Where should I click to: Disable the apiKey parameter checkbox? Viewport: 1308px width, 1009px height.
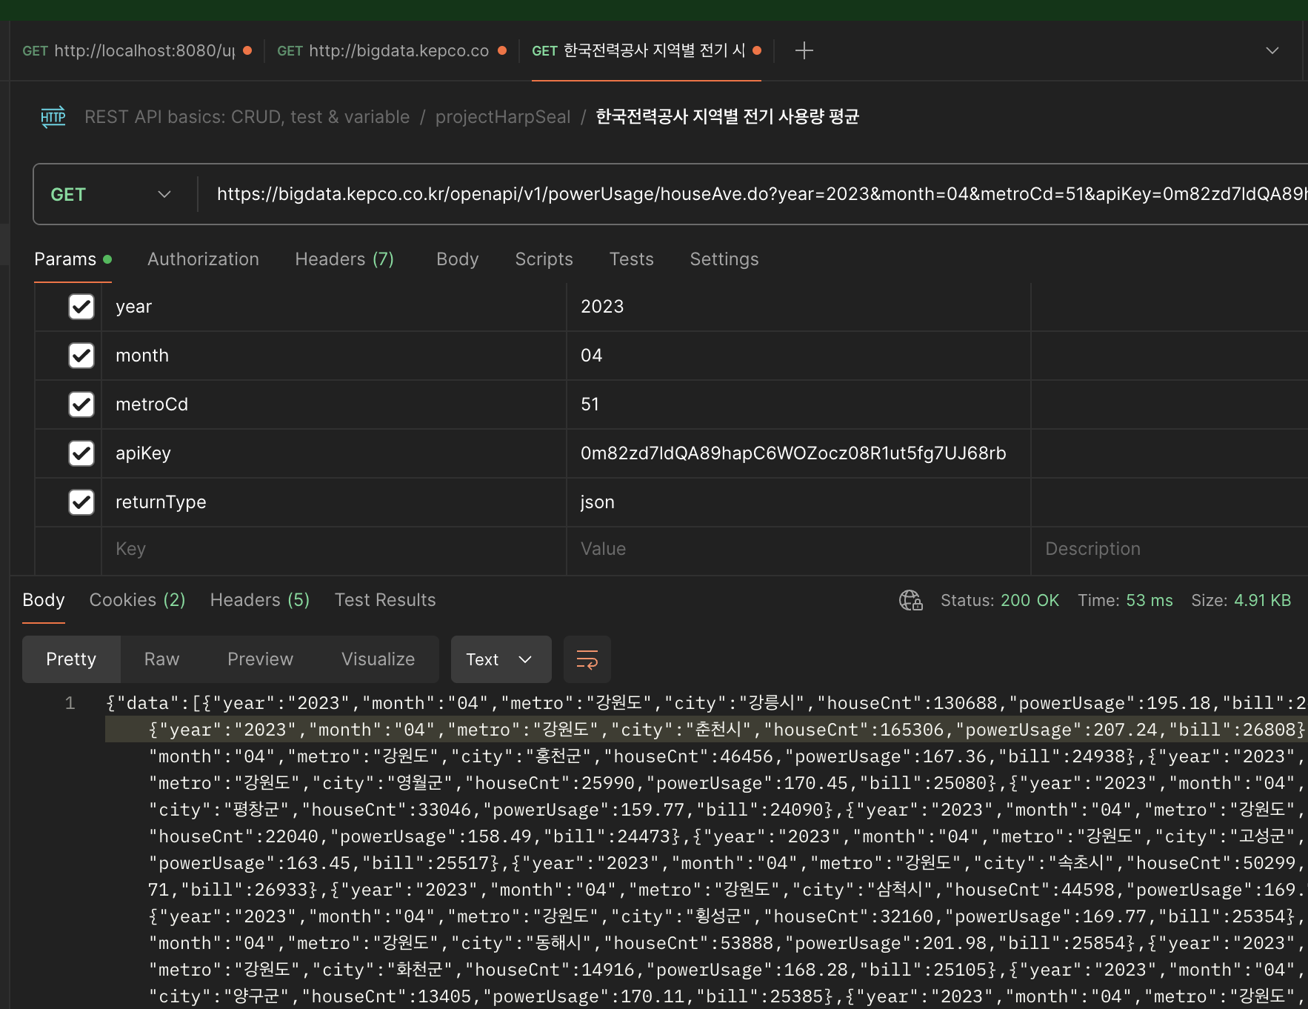coord(81,453)
